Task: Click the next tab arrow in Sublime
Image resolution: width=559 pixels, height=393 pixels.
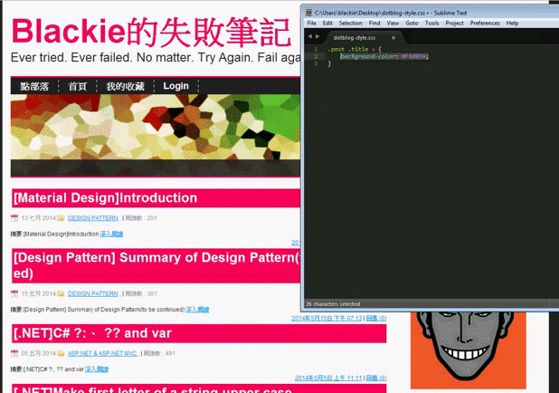Action: pyautogui.click(x=317, y=36)
